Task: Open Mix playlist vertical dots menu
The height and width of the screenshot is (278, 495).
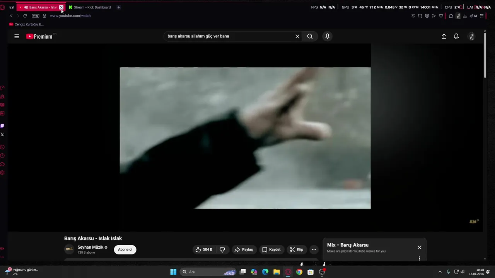Action: click(419, 258)
